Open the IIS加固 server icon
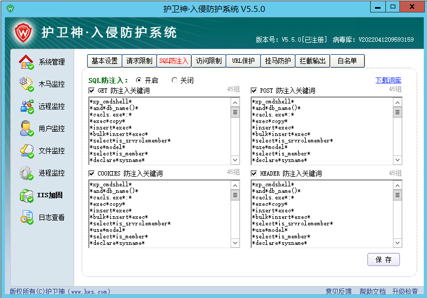The height and width of the screenshot is (298, 427). click(27, 196)
